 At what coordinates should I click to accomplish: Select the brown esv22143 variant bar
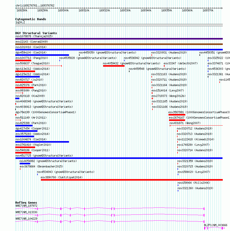119,44
